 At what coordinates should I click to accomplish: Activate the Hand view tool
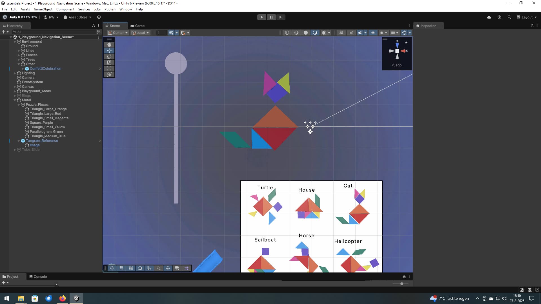click(109, 44)
